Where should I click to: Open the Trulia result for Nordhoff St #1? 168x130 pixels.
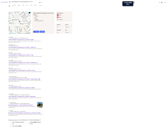pos(22,70)
